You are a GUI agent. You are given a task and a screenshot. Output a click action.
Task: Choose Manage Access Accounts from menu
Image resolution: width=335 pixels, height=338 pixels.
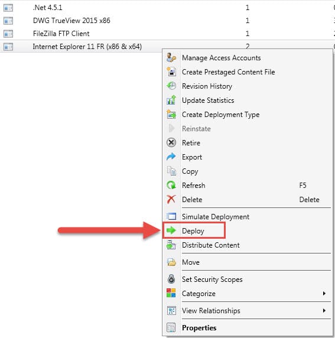pyautogui.click(x=222, y=58)
